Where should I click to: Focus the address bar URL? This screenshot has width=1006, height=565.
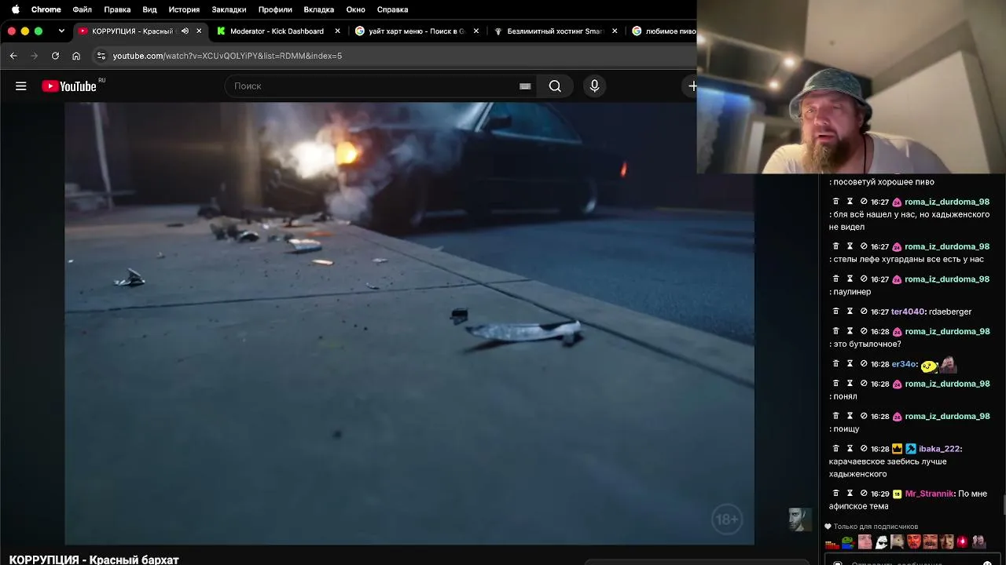pos(227,56)
